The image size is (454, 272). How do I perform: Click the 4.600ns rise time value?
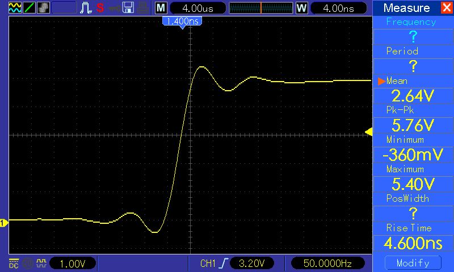(x=413, y=243)
